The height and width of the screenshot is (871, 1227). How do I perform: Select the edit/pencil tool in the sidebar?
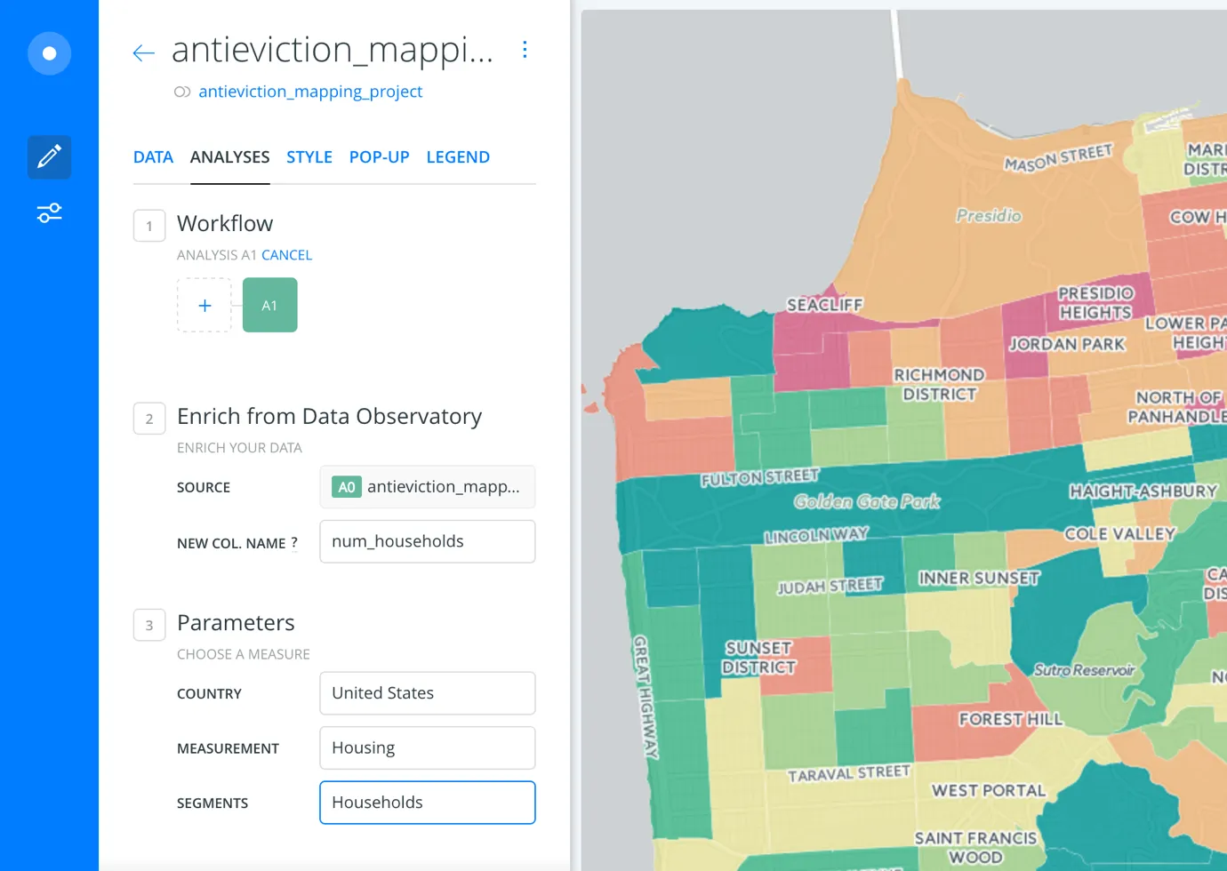(49, 156)
